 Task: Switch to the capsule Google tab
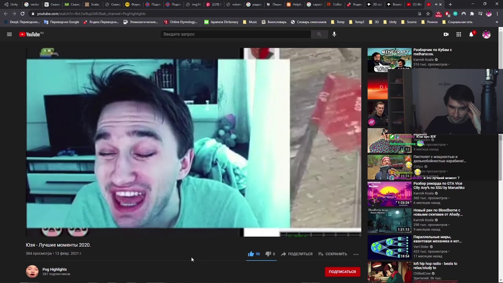pos(315,4)
